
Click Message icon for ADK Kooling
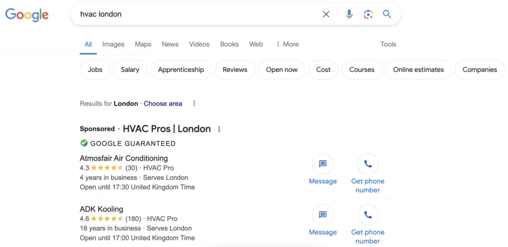point(322,215)
